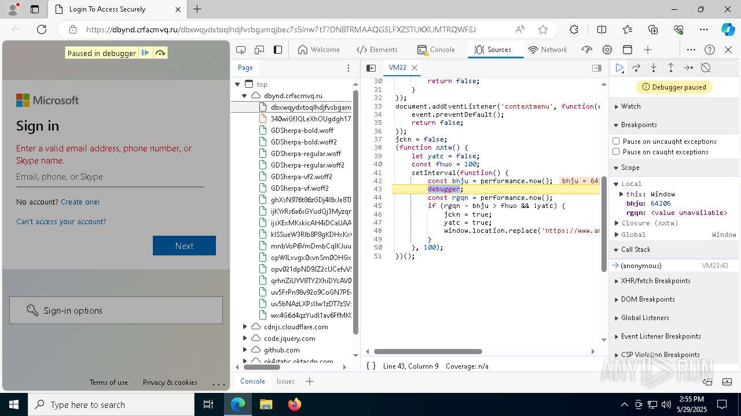The image size is (741, 416).
Task: Open the Memory tool gear icon
Action: tap(607, 50)
